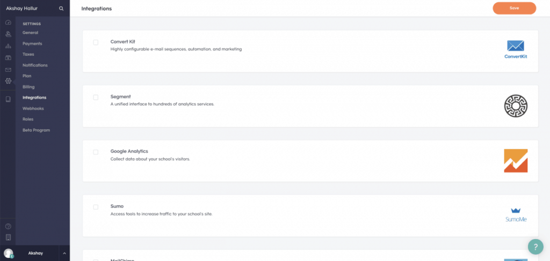Click the Akshay name at bottom
The image size is (550, 261).
(x=35, y=253)
